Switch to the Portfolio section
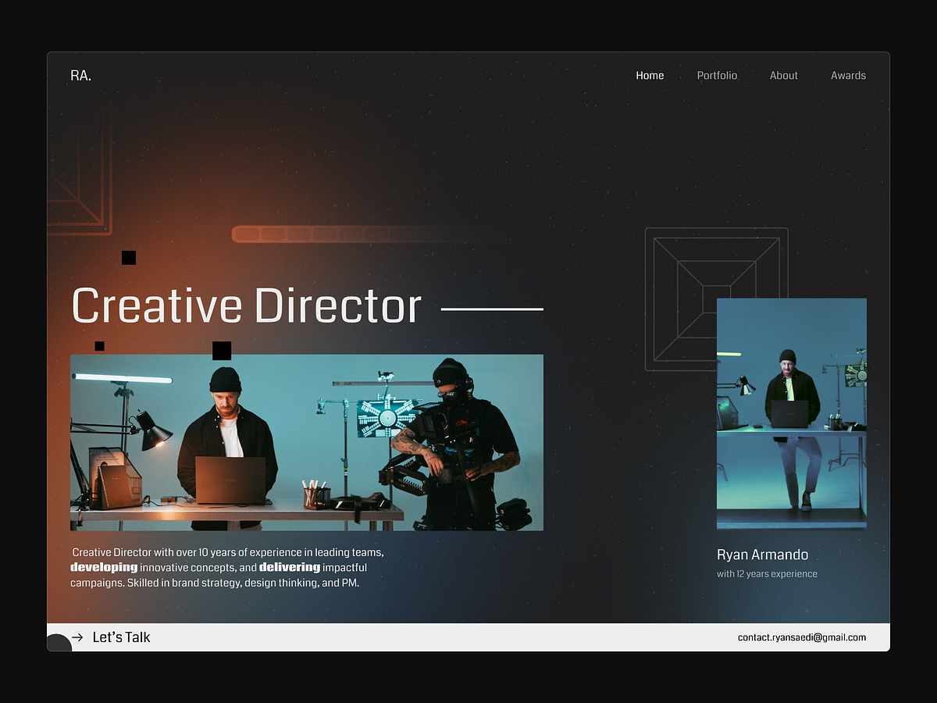The image size is (937, 703). [x=717, y=75]
